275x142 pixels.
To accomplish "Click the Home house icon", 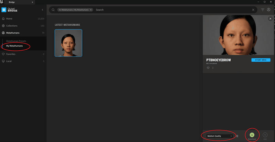I will click(3, 19).
